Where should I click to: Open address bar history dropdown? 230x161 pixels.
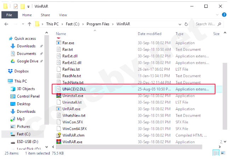point(180,24)
